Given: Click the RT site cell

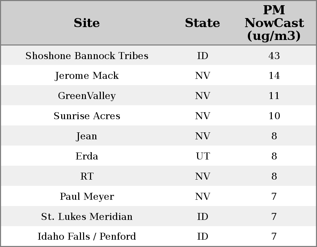Looking at the screenshot, I should pos(87,176).
